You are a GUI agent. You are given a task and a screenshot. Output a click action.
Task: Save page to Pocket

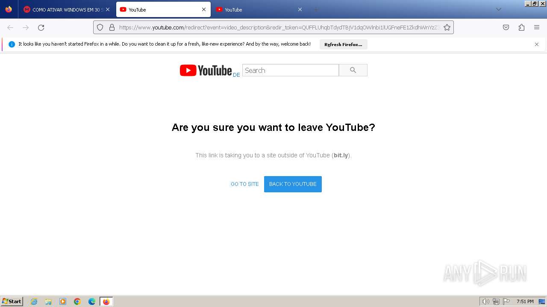pos(506,27)
